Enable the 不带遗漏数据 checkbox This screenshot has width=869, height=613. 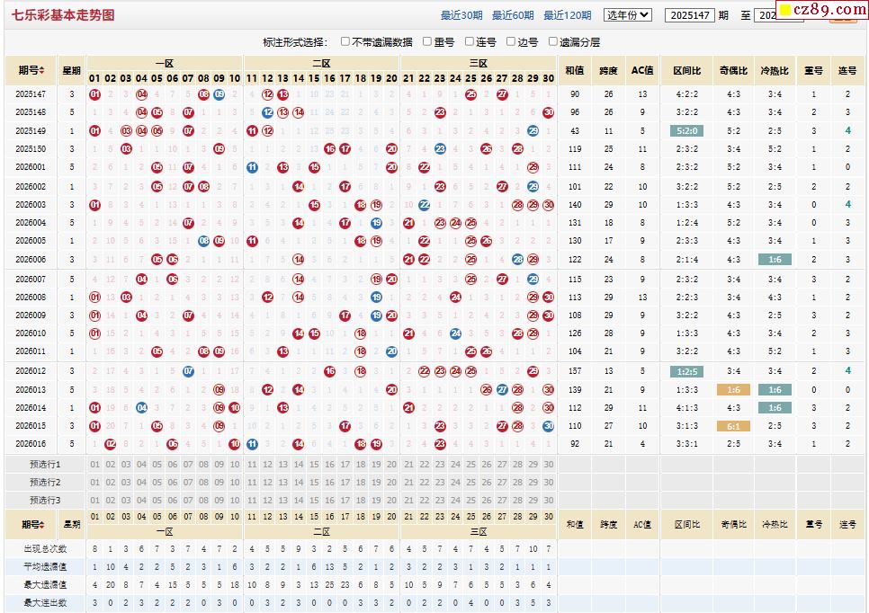tap(345, 41)
